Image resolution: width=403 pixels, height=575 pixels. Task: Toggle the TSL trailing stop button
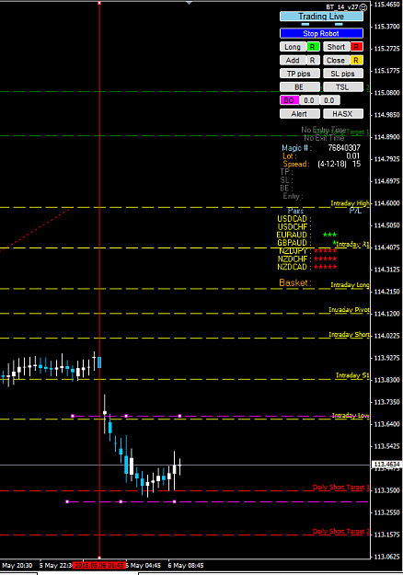click(343, 87)
